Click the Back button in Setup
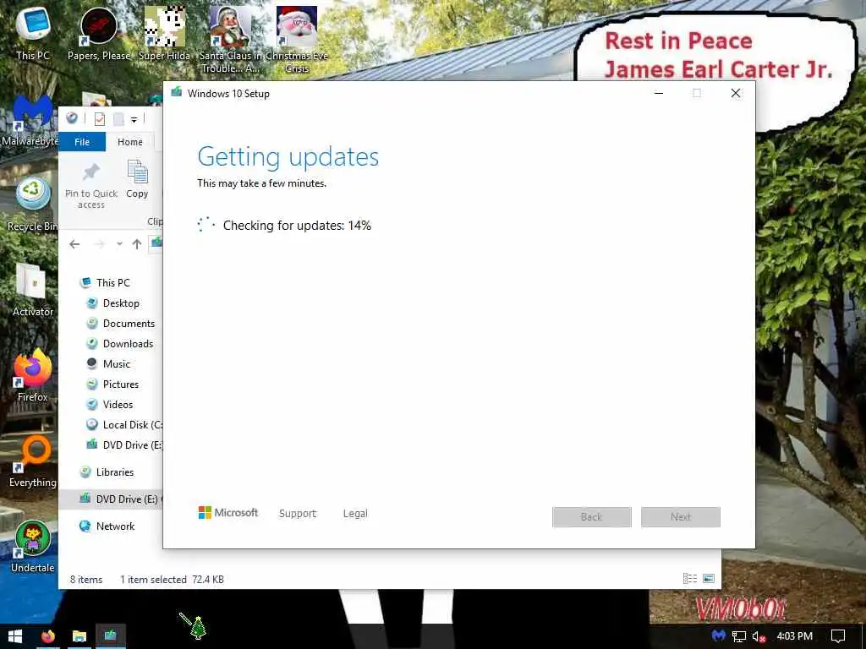866x649 pixels. 591,517
